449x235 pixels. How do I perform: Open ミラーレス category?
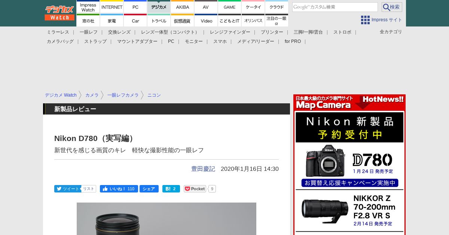[58, 32]
